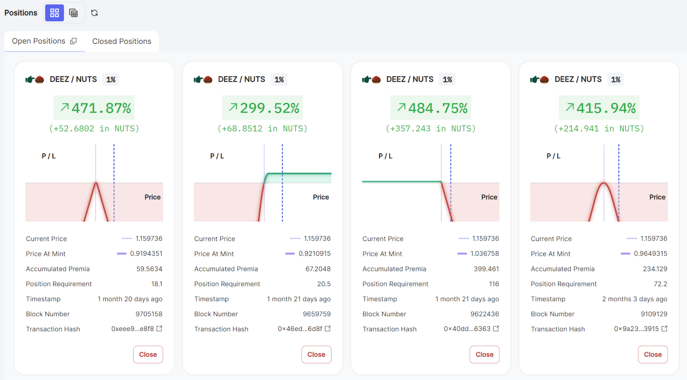Close the position with 471.87% gain
Screen dimensions: 687x380
[148, 355]
